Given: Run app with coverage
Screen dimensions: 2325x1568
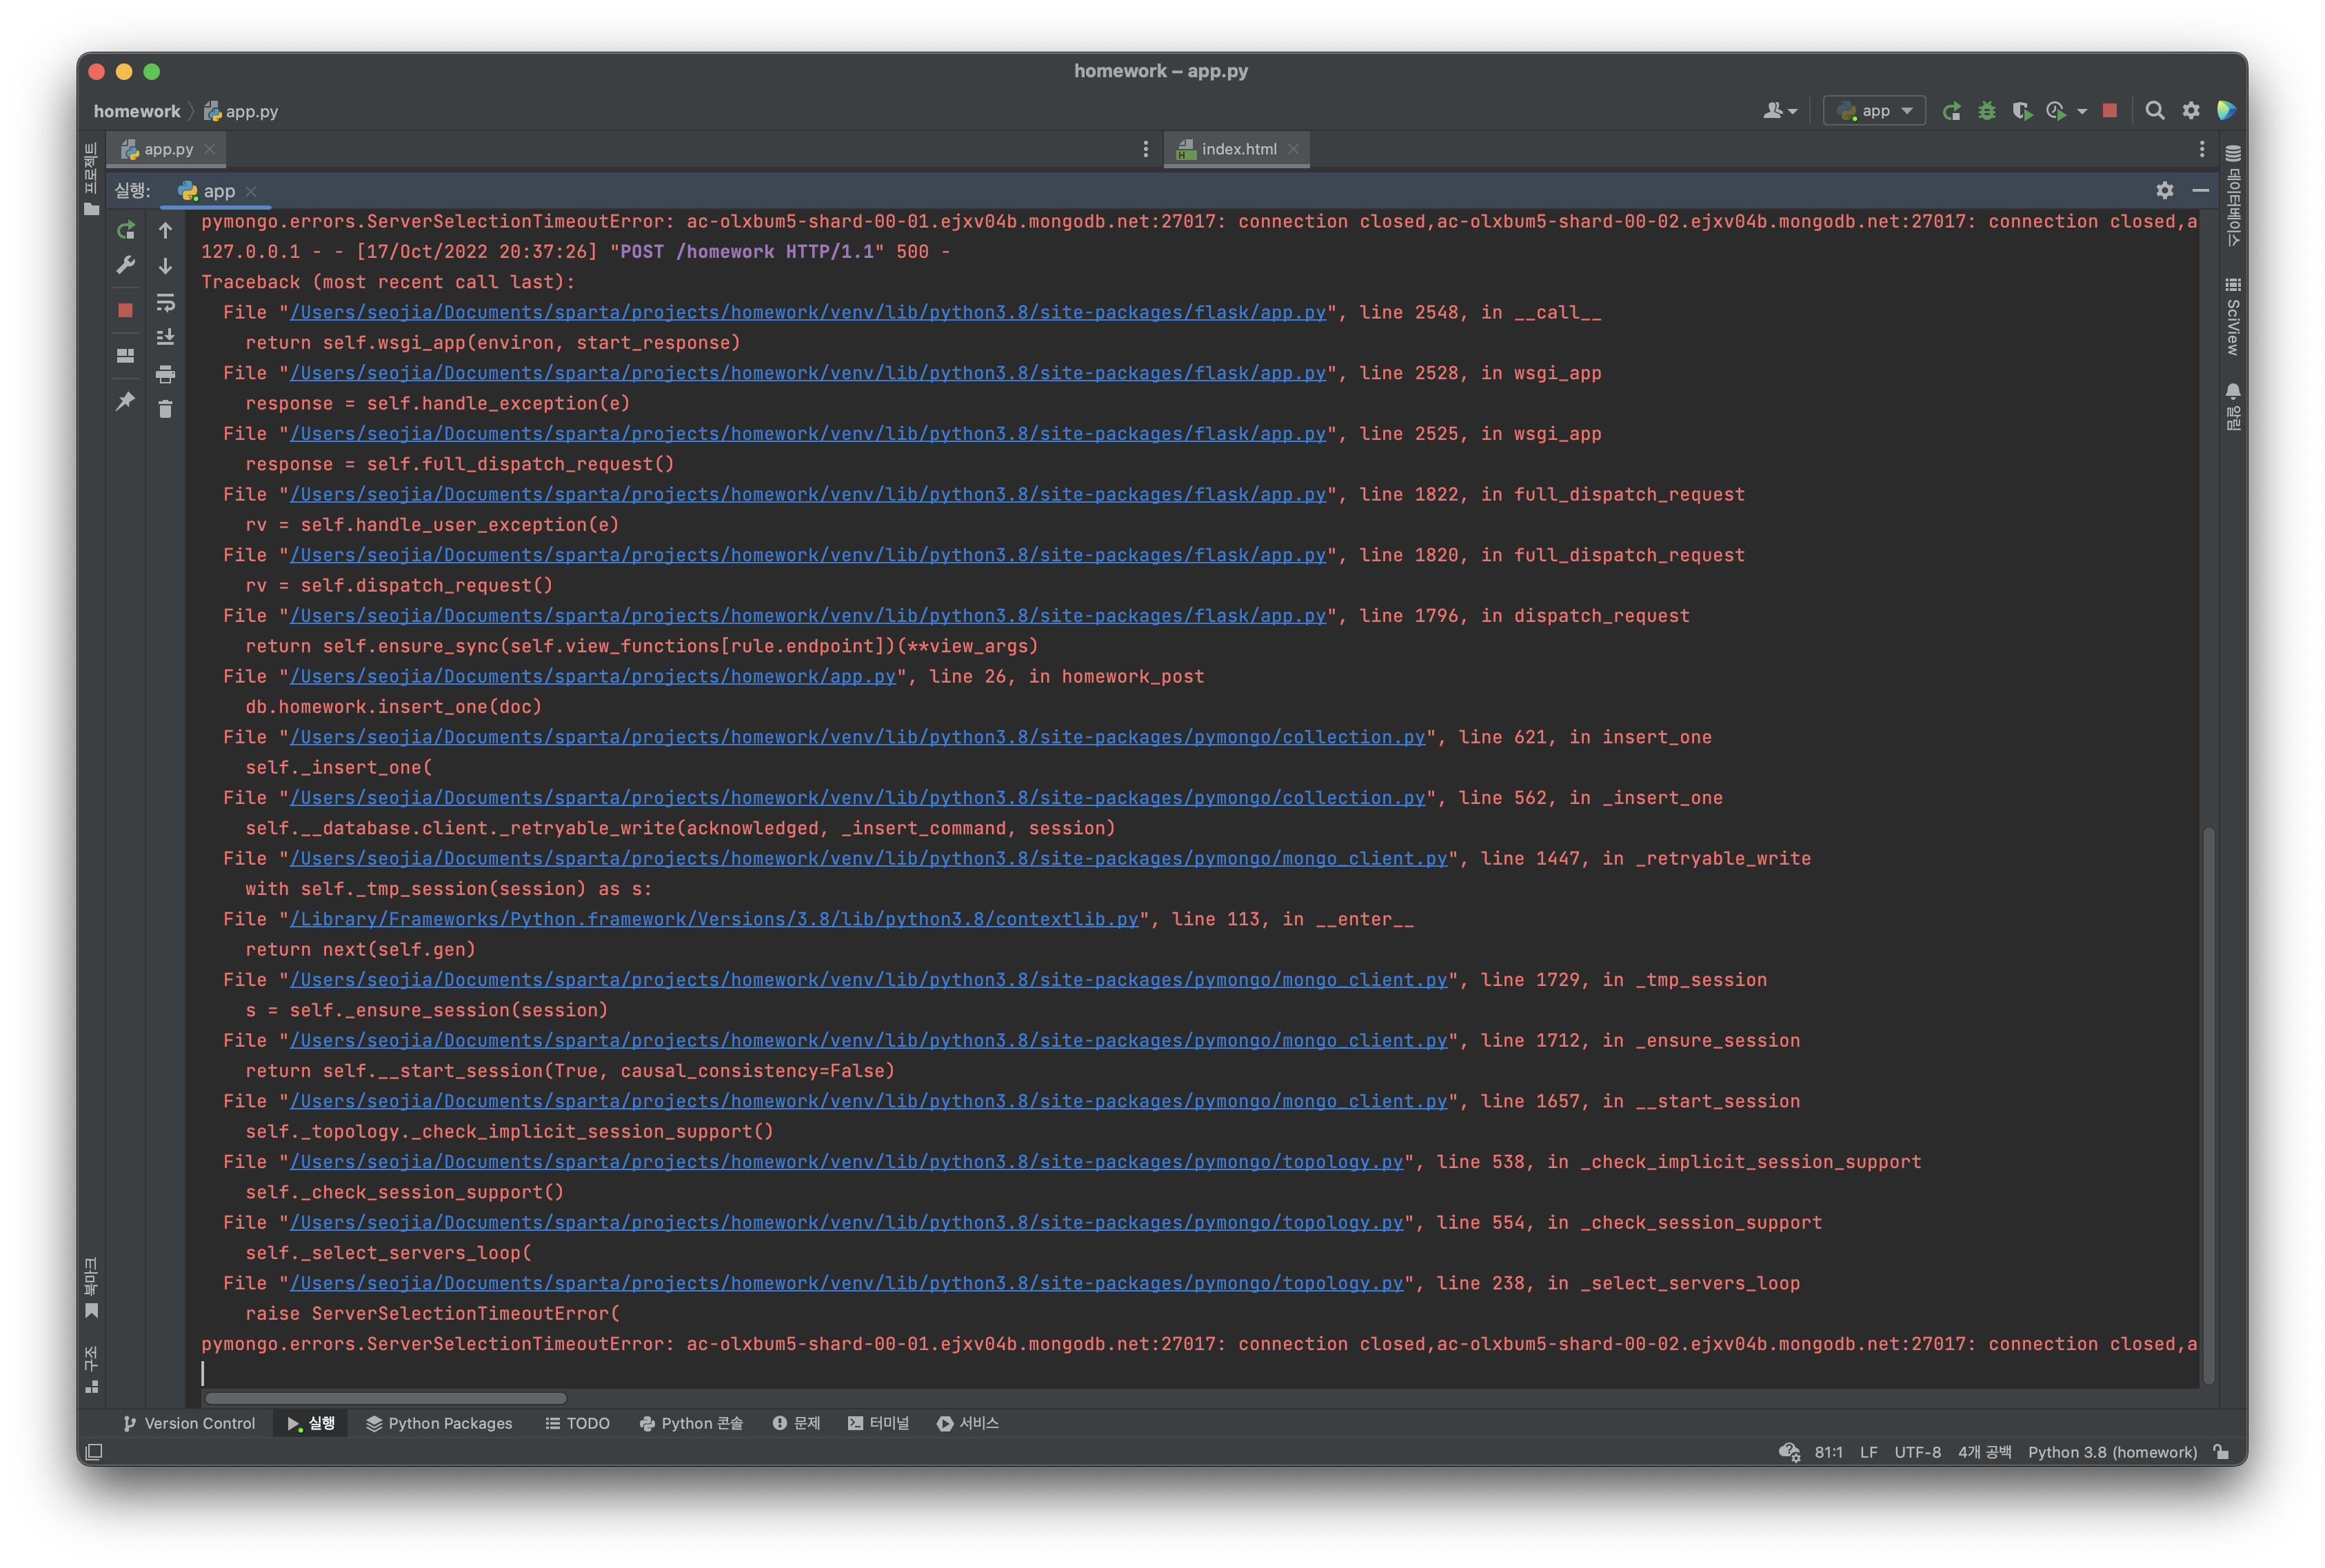Looking at the screenshot, I should pyautogui.click(x=2022, y=111).
